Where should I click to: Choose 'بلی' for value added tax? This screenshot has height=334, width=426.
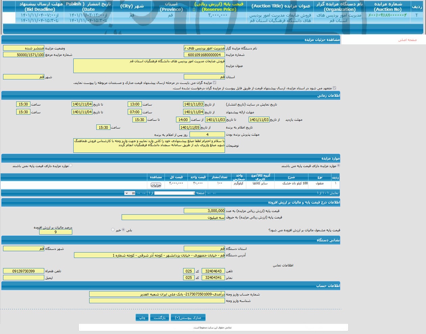[x=123, y=230]
